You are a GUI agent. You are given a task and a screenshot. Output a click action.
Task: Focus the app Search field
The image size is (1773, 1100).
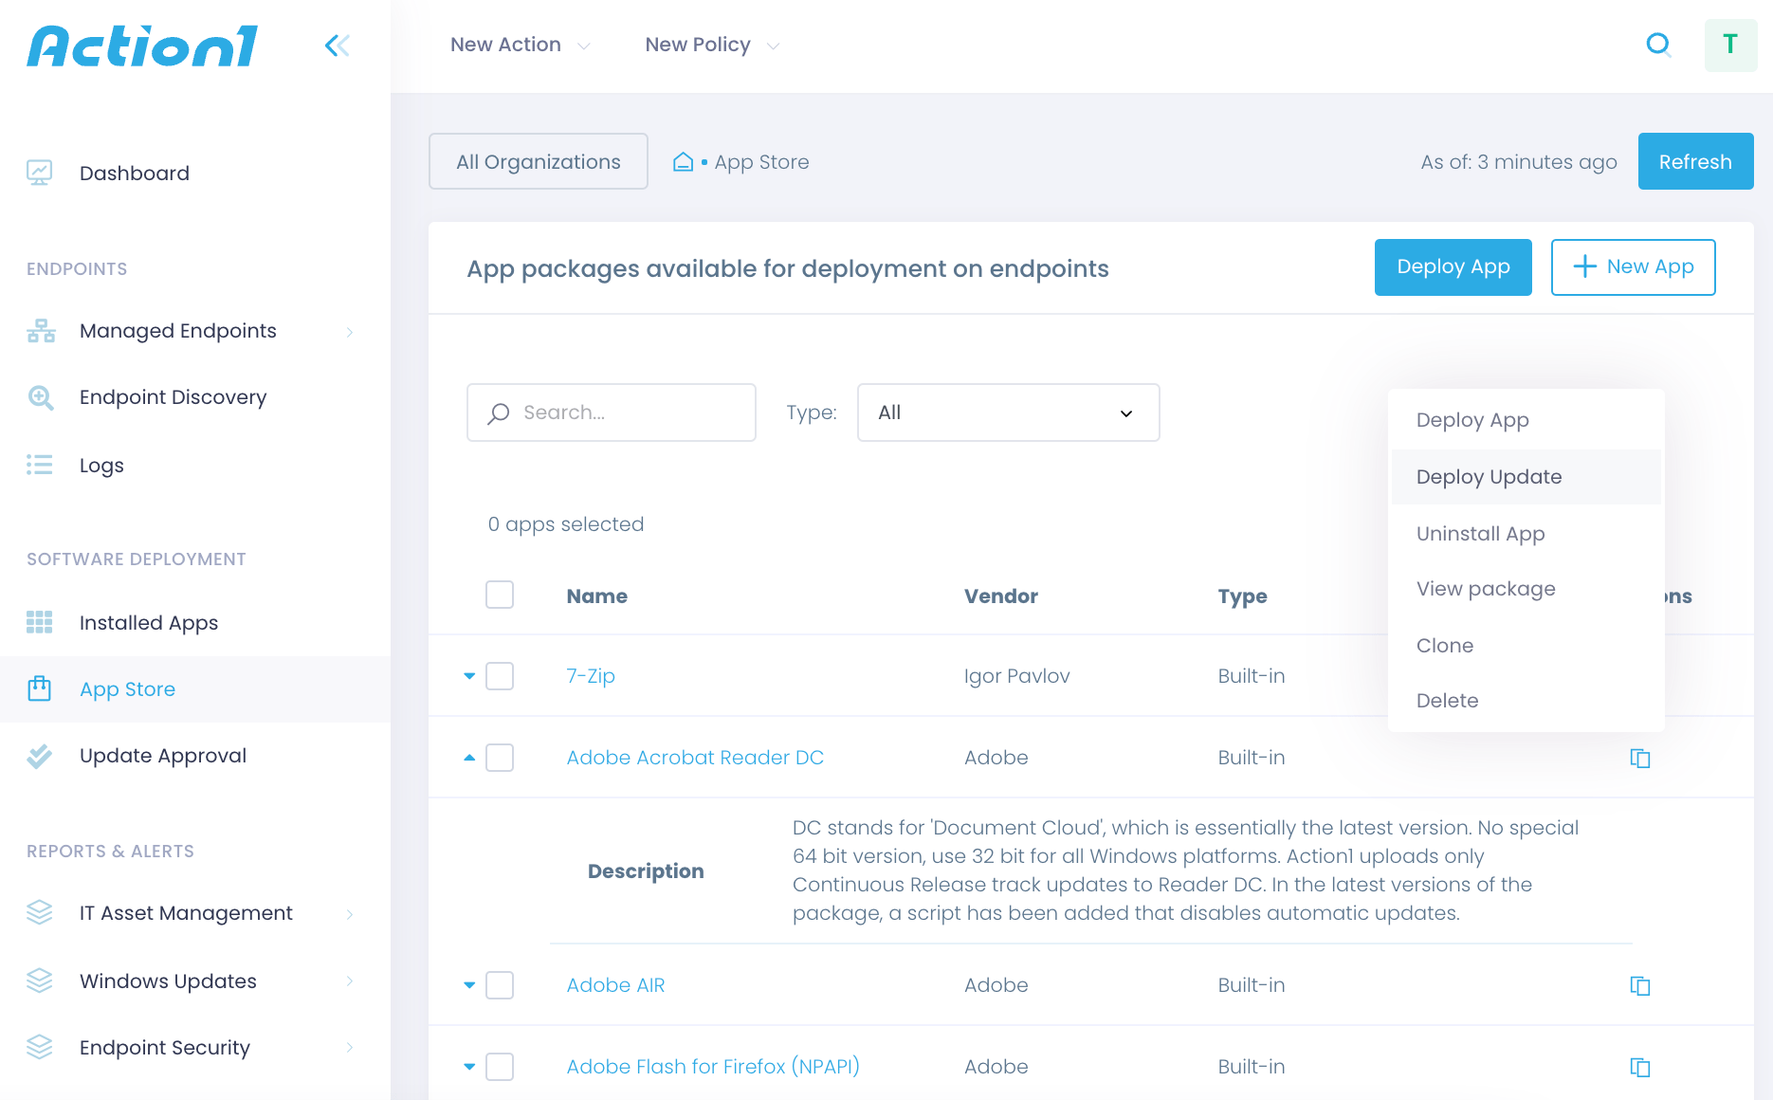point(612,412)
